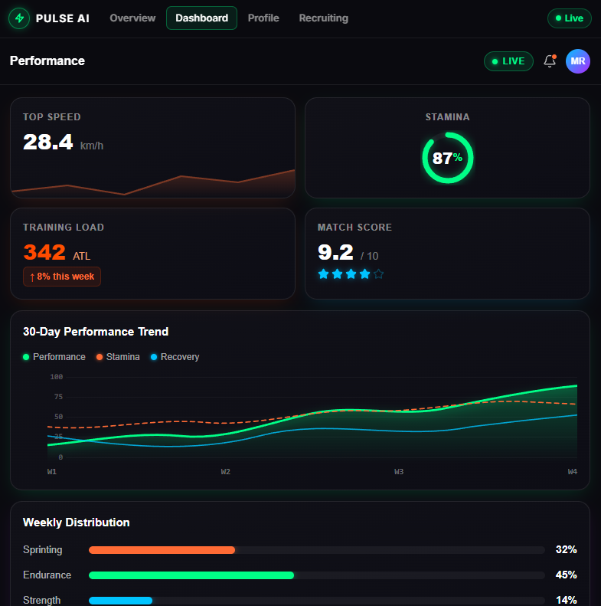
Task: Open the Recruiting tab
Action: tap(323, 18)
